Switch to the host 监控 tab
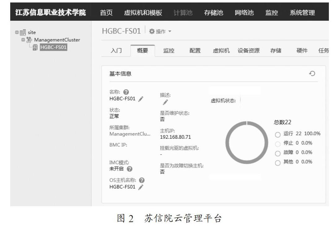 (169, 50)
